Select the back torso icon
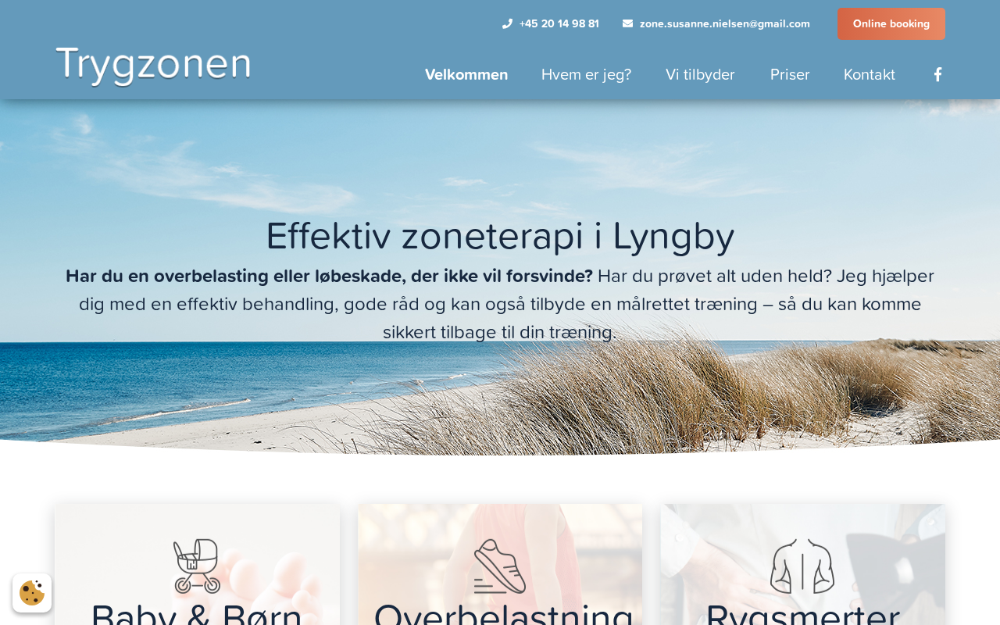 (802, 566)
